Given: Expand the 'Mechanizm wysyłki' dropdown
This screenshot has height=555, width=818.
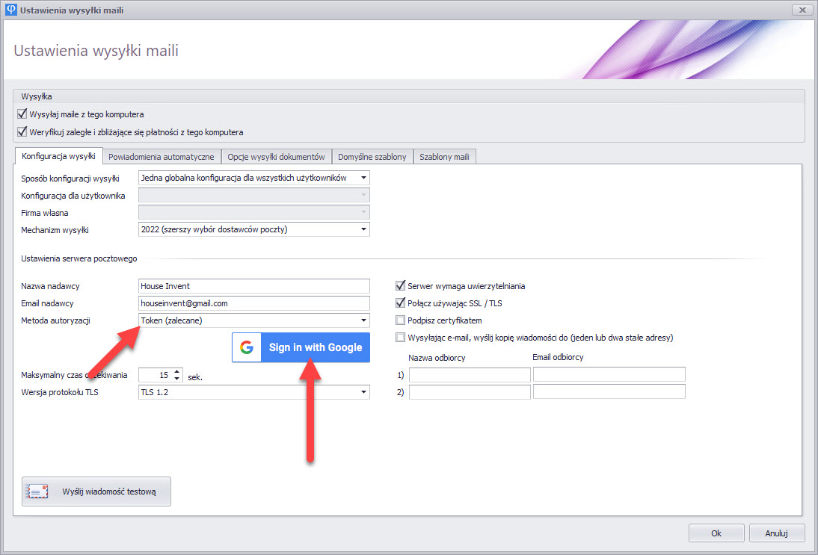Looking at the screenshot, I should [x=363, y=229].
